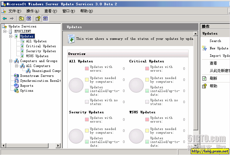The height and width of the screenshot is (155, 230).
Task: Click the main pane scroll up arrow
Action: pos(195,34)
